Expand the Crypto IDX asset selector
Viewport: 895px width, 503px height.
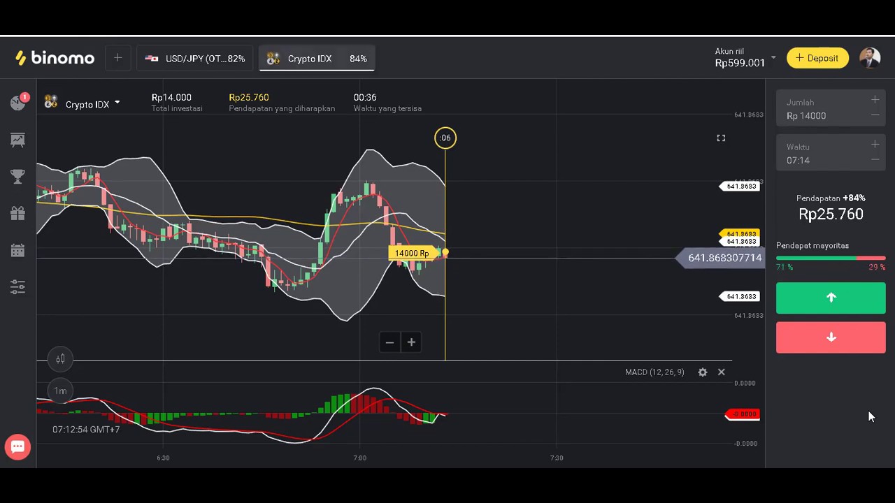82,103
